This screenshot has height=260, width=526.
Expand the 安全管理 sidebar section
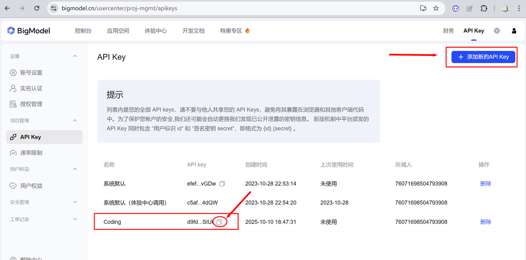[x=75, y=202]
